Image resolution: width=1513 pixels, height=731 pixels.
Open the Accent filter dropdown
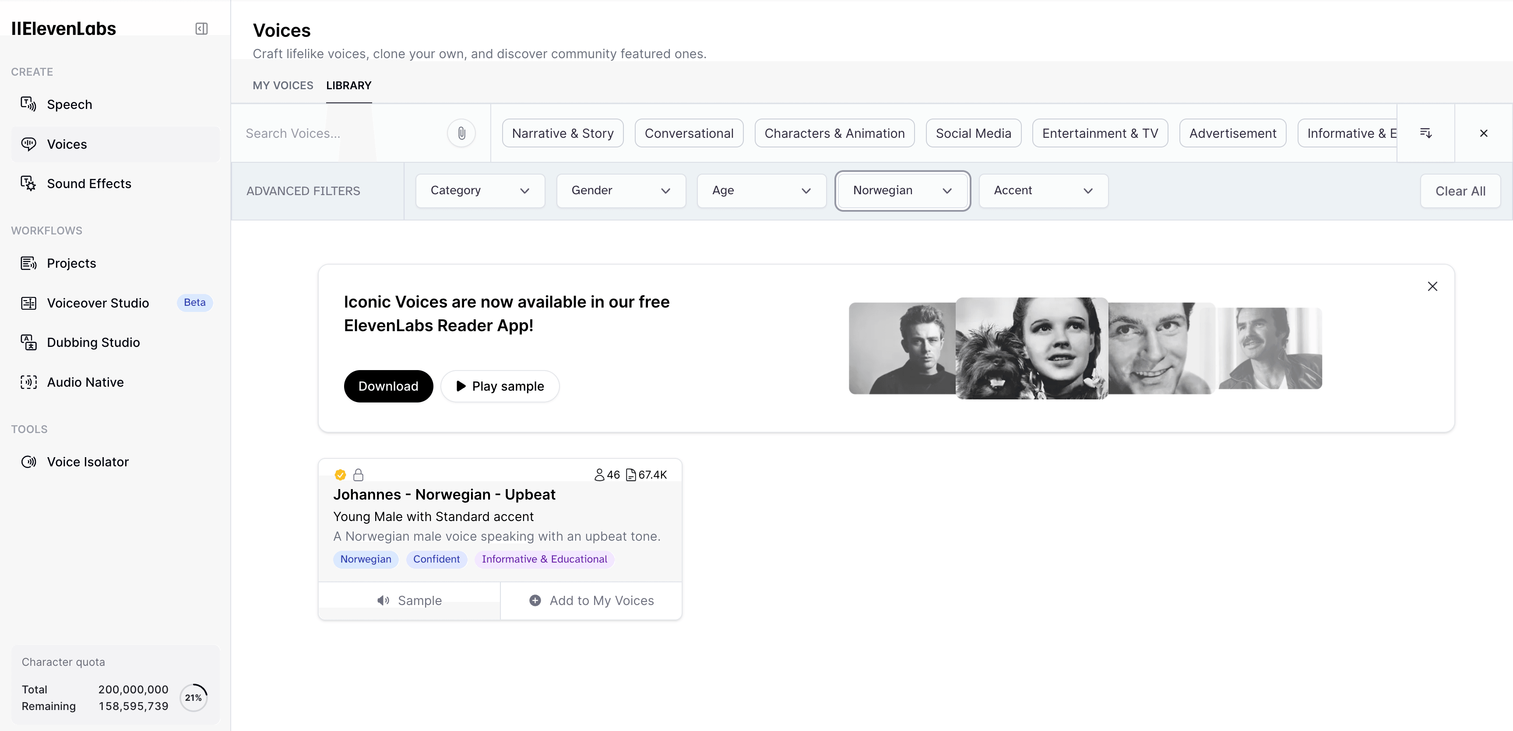click(1042, 190)
